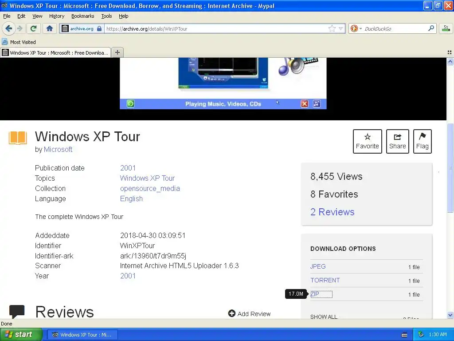This screenshot has width=454, height=341.
Task: Open the Microsoft creator link
Action: 58,149
